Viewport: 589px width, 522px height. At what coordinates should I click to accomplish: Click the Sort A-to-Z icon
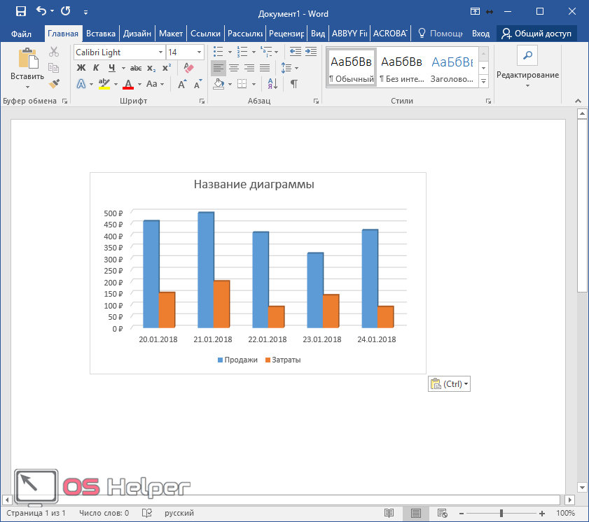pos(272,84)
